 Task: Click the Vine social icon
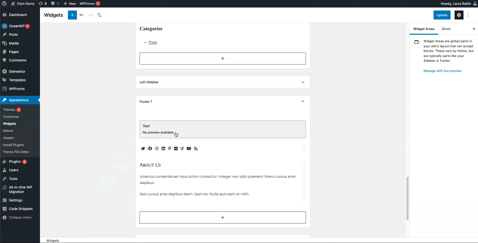click(x=182, y=148)
